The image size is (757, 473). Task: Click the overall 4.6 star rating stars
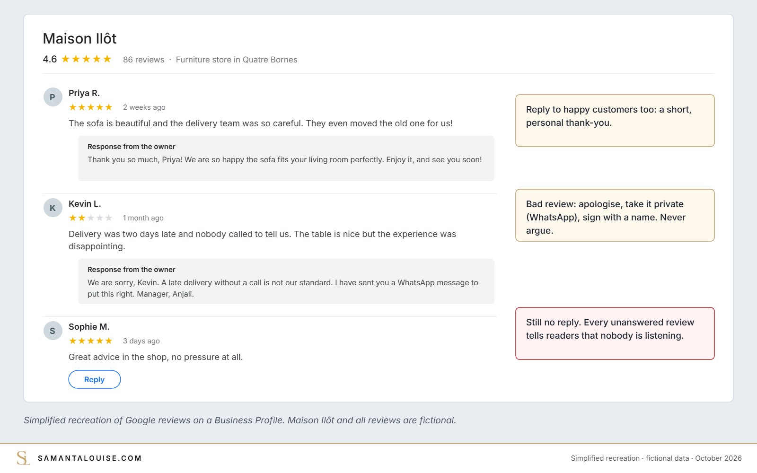tap(86, 59)
